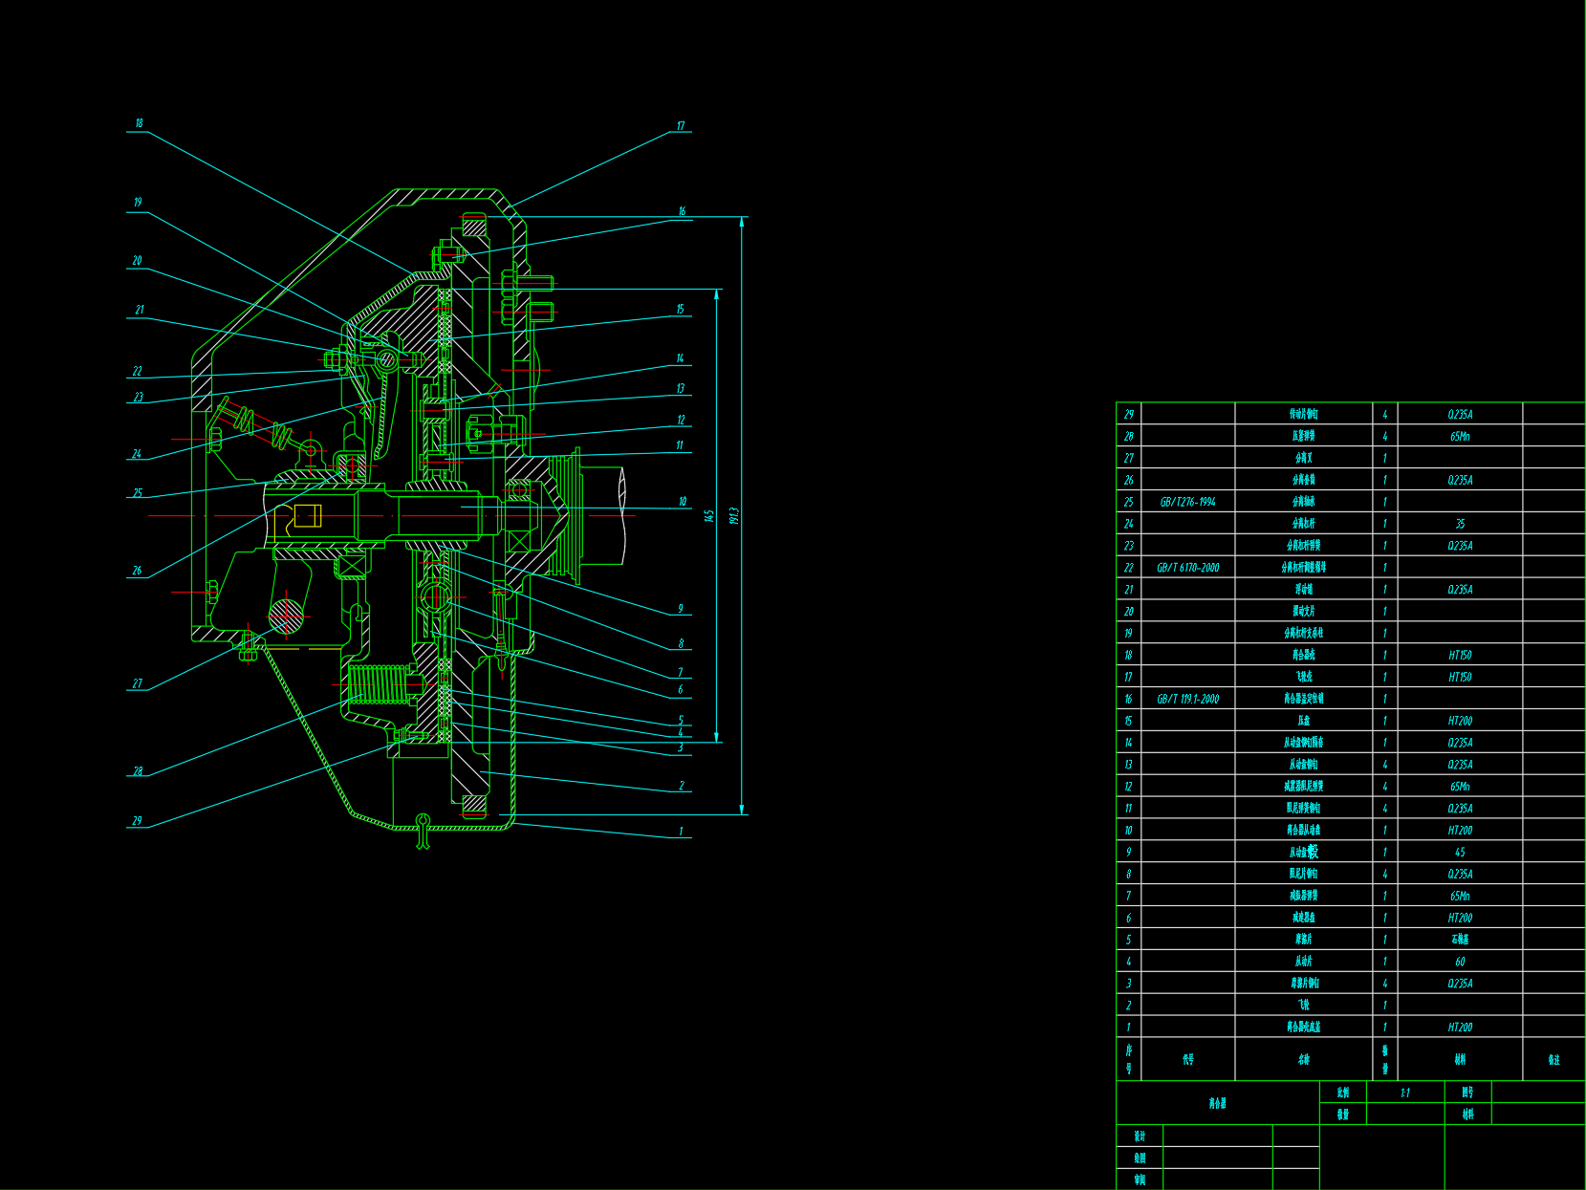Select material HT150 in parts row 18
Viewport: 1586px width, 1190px height.
1460,655
